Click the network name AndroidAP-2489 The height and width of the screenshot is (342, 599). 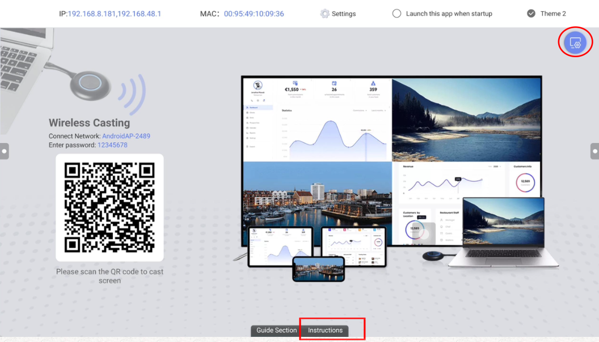[x=126, y=136]
